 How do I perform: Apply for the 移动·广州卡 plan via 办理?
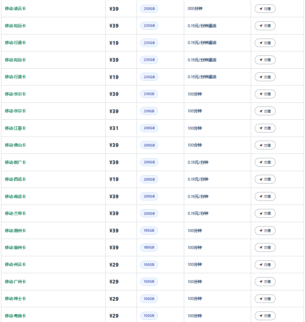(x=265, y=282)
